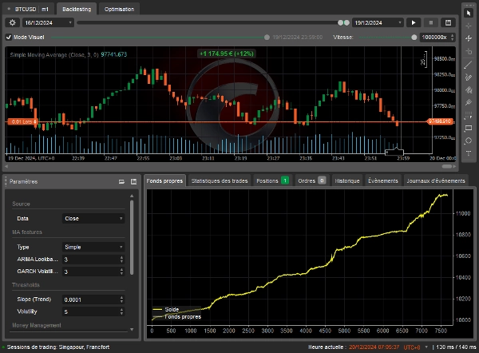Select the rectangle drawing tool
The image size is (479, 353).
click(469, 128)
